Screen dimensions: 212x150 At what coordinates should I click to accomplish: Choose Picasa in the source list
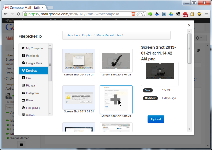[x=33, y=85]
